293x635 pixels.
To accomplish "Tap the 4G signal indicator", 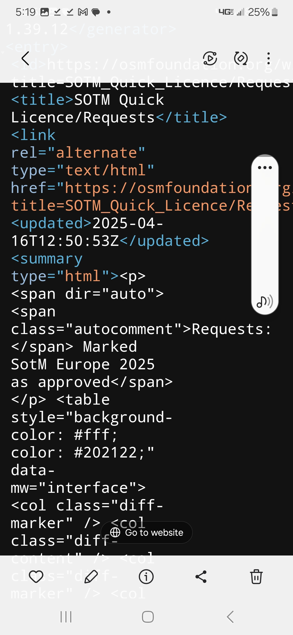I will [226, 12].
